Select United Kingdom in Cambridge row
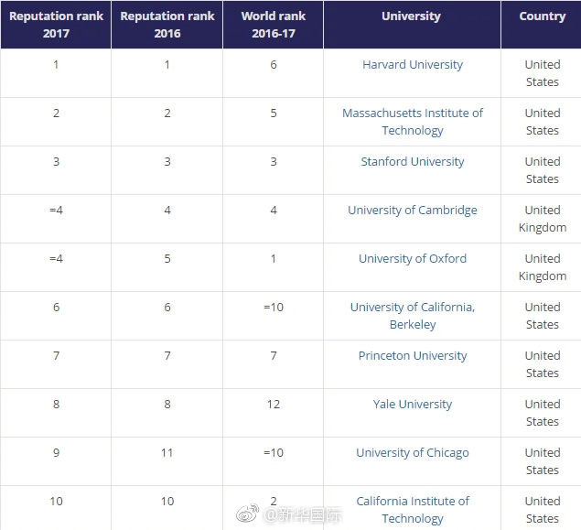Image resolution: width=581 pixels, height=530 pixels. (x=542, y=219)
